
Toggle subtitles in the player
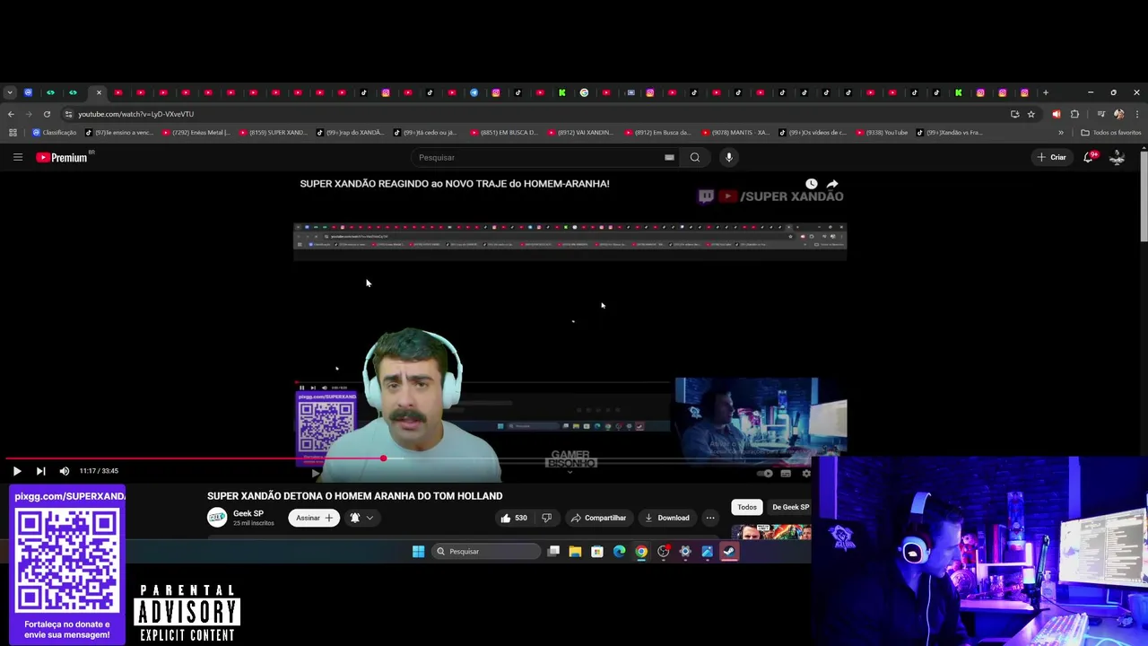(786, 473)
